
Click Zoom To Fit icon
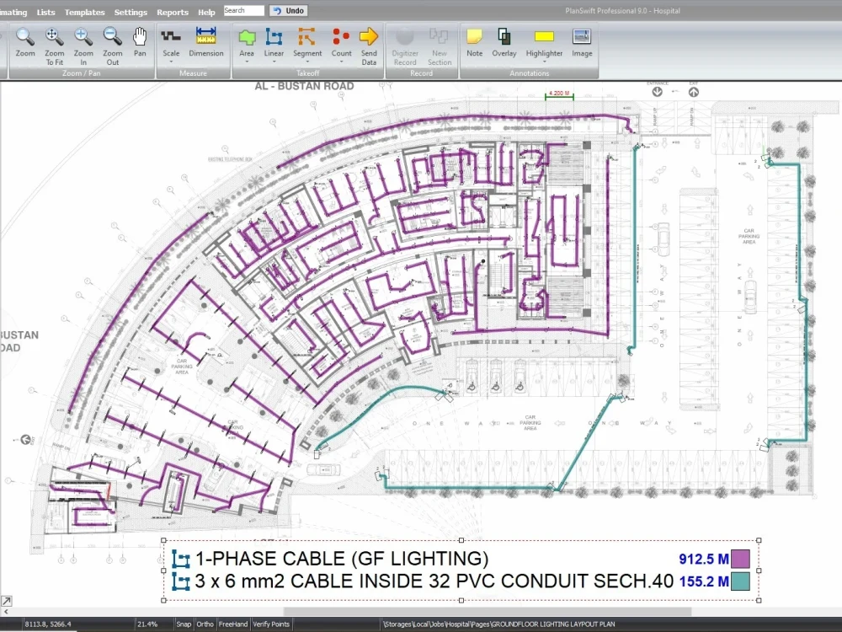tap(54, 36)
